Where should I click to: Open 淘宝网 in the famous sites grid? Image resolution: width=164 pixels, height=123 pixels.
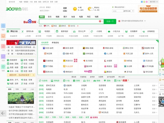click(x=48, y=54)
